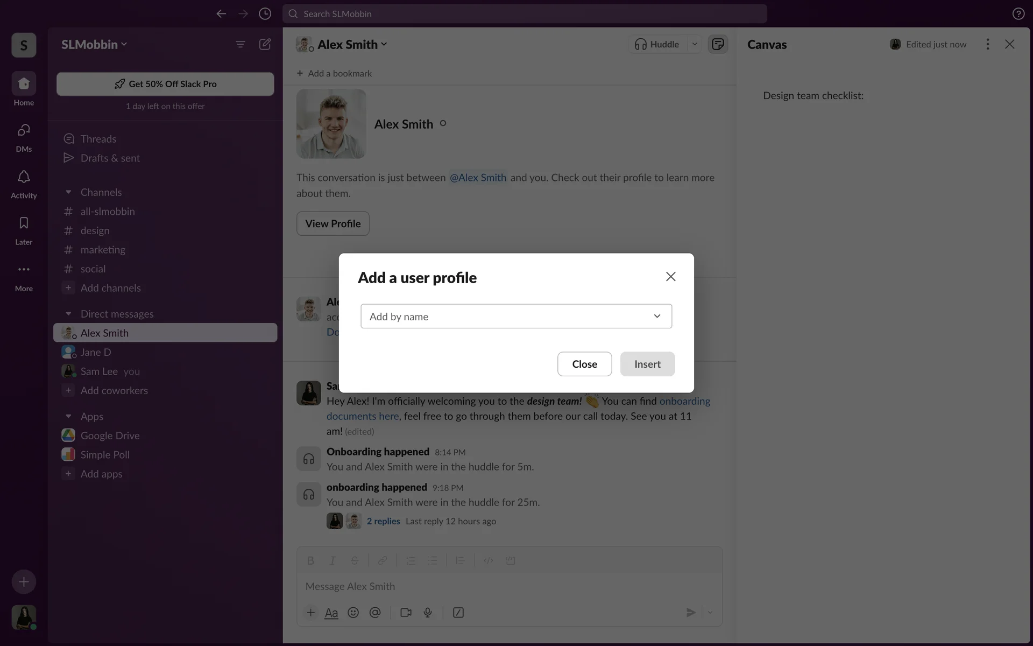Click the Activity bell icon

(24, 177)
